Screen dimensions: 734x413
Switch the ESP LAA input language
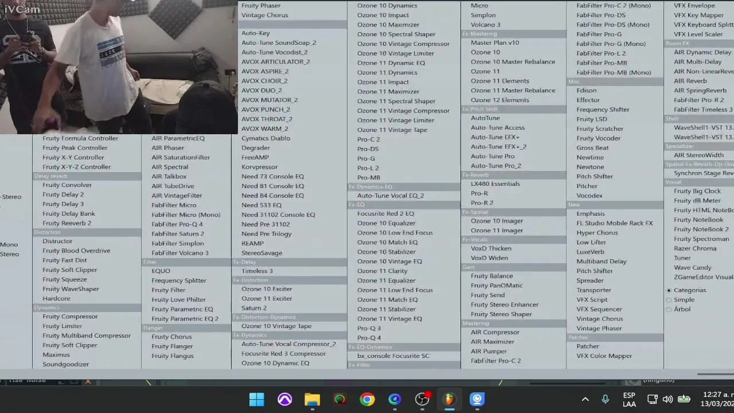[x=629, y=399]
